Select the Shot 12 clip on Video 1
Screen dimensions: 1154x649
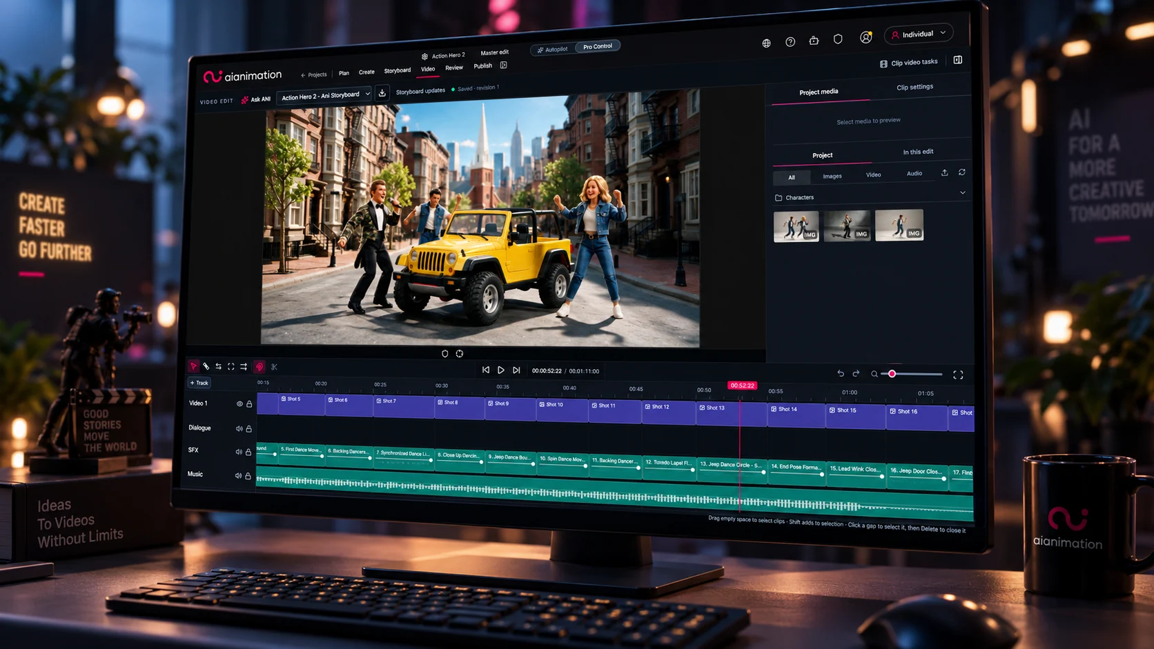coord(668,412)
